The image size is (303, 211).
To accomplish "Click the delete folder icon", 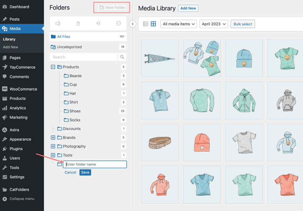I will point(78,24).
